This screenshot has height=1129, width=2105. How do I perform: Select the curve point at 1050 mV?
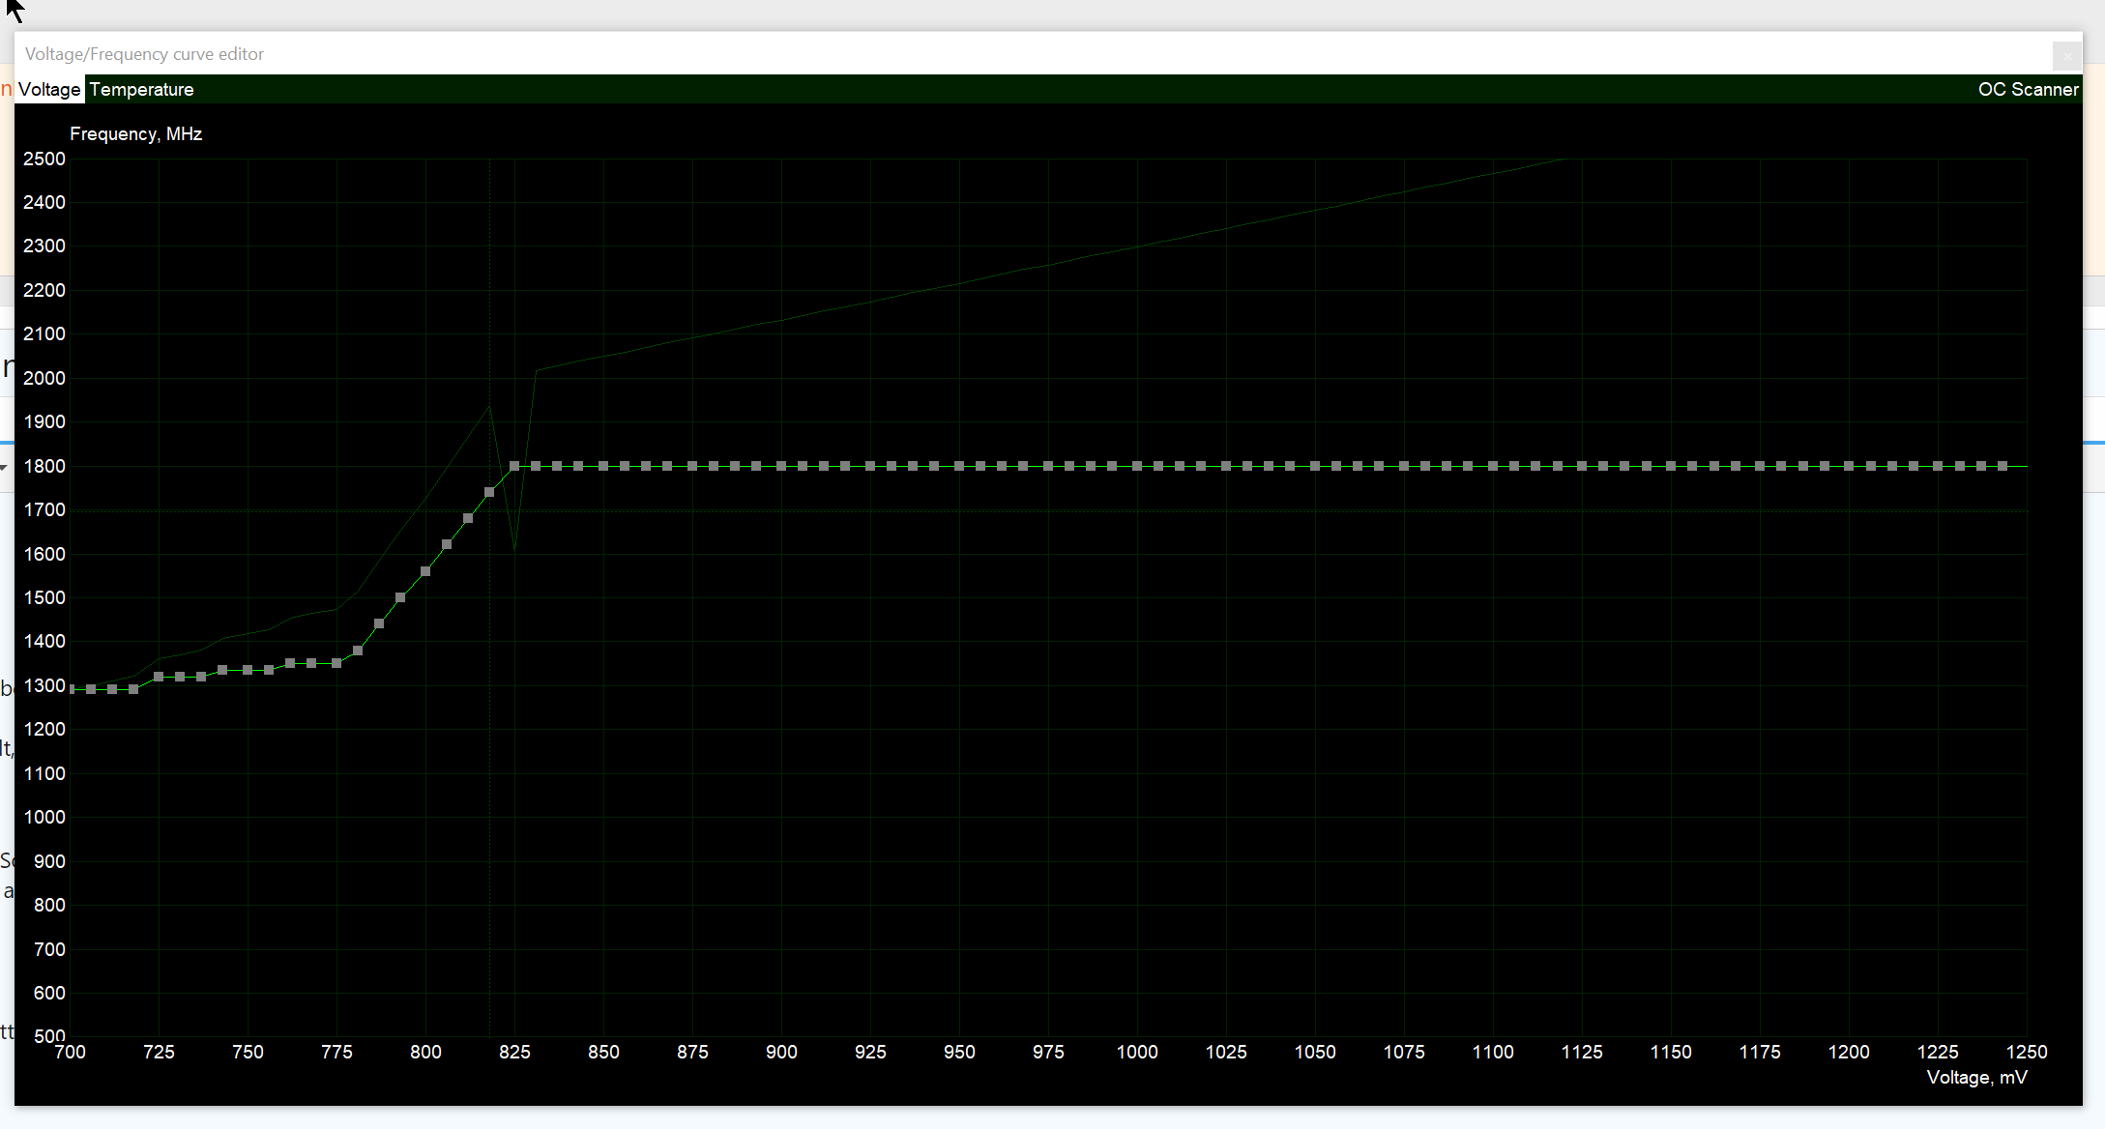click(x=1315, y=466)
